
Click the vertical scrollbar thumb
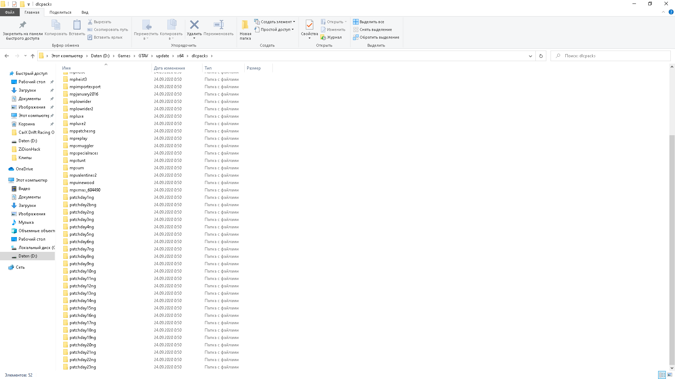pos(671,249)
